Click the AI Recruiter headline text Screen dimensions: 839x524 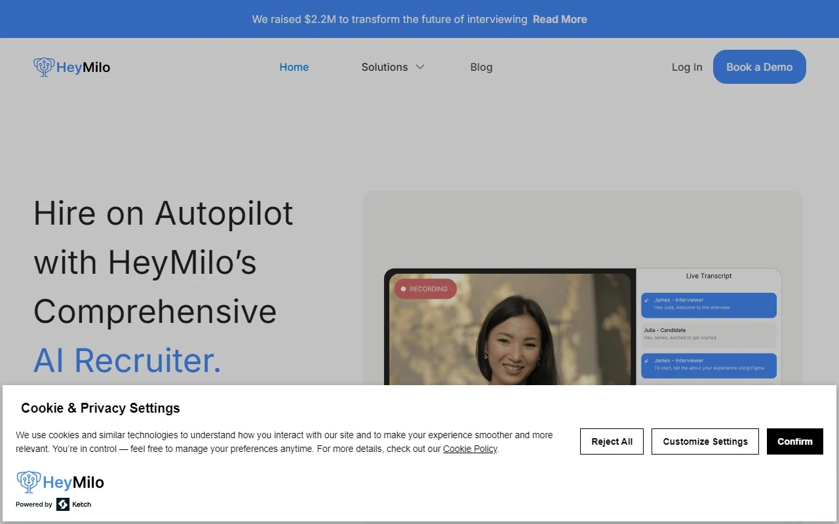pos(128,360)
